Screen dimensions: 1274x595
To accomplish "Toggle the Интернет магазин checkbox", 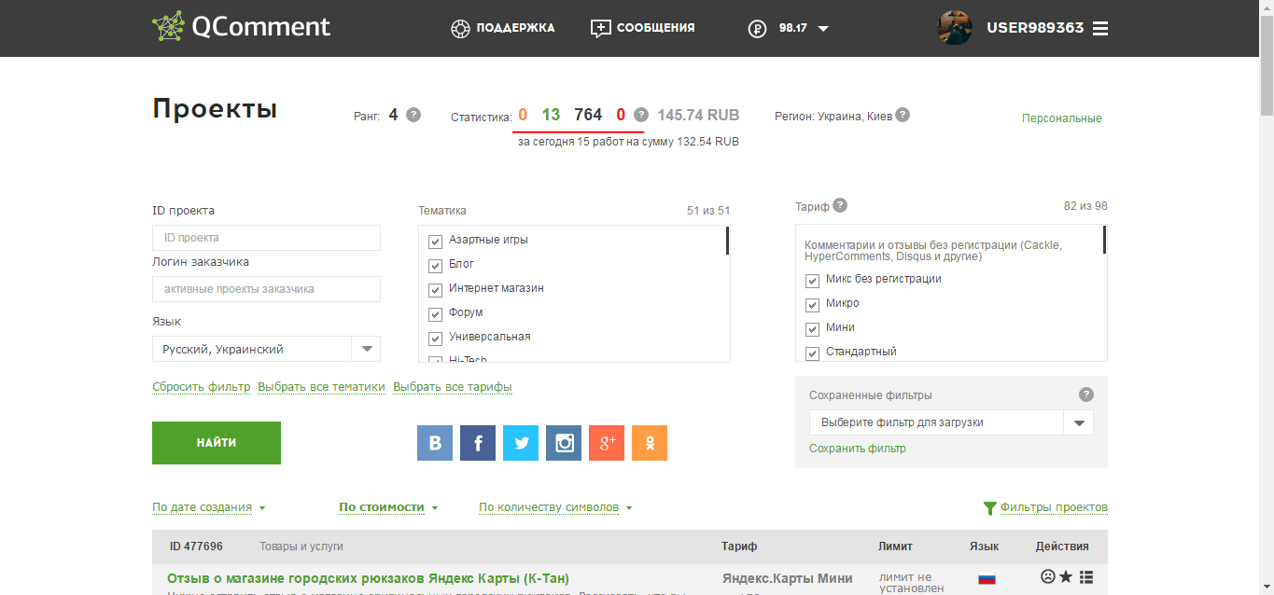I will click(435, 289).
